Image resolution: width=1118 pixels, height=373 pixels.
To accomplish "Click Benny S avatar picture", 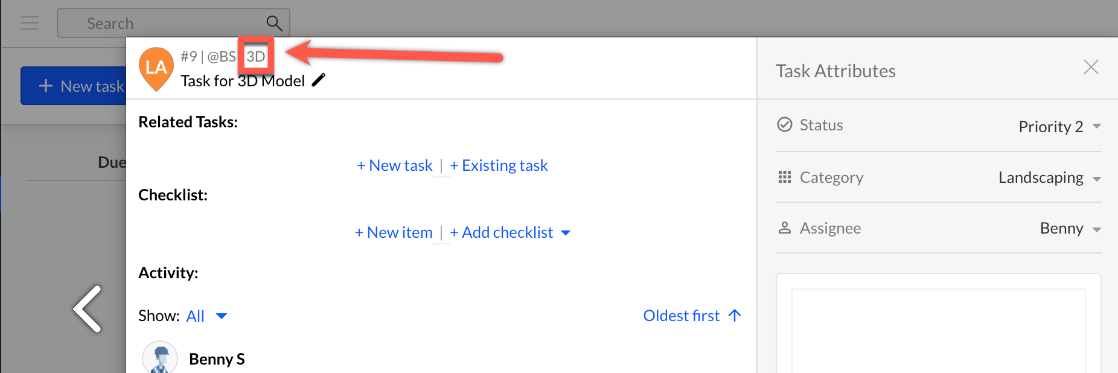I will pyautogui.click(x=160, y=358).
